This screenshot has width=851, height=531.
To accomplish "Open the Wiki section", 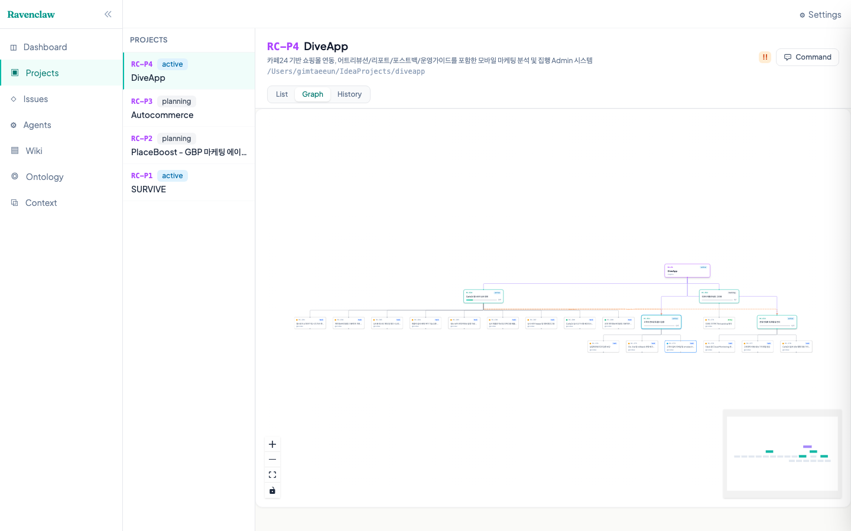I will click(x=34, y=150).
